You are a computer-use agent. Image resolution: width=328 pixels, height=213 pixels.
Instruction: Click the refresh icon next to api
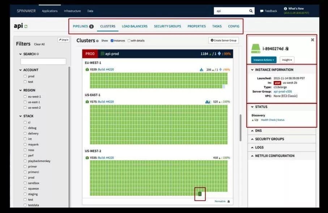[x=26, y=26]
